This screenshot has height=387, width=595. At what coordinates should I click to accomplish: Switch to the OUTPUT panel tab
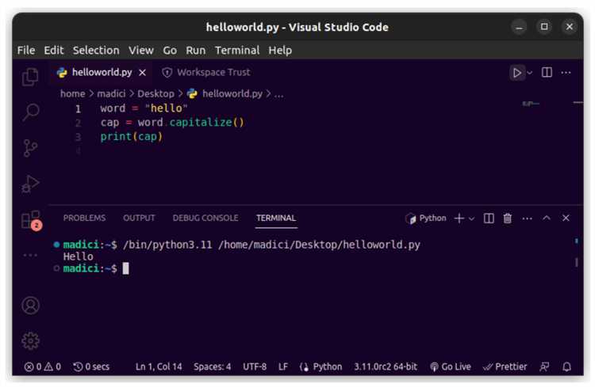[139, 218]
